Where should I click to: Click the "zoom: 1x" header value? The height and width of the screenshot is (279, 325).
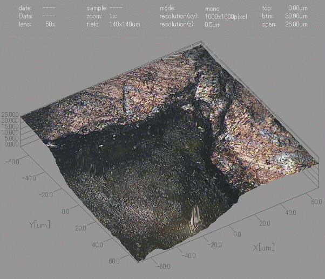click(113, 17)
